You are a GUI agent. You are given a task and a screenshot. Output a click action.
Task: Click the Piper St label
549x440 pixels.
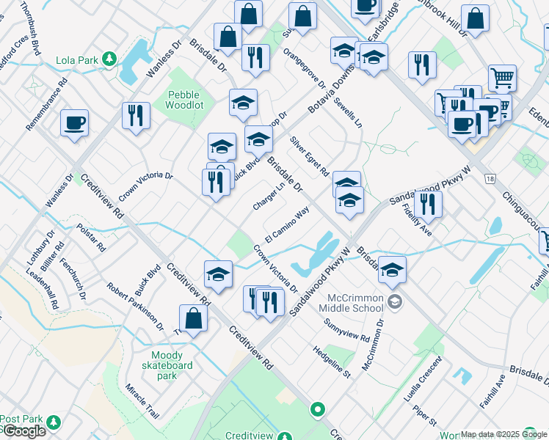click(424, 416)
